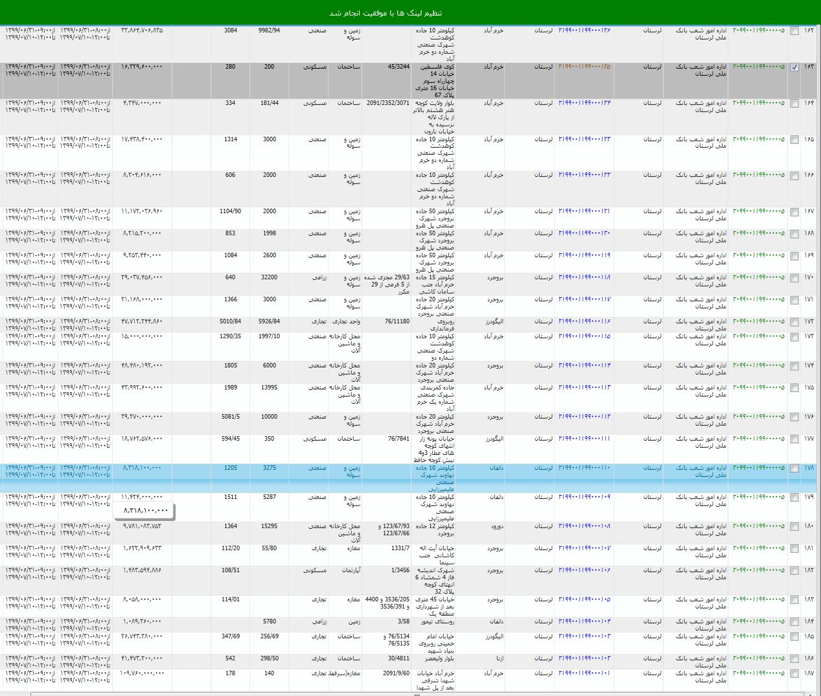Open the blue link ending in ۱۲۶
The image size is (821, 696).
click(584, 30)
